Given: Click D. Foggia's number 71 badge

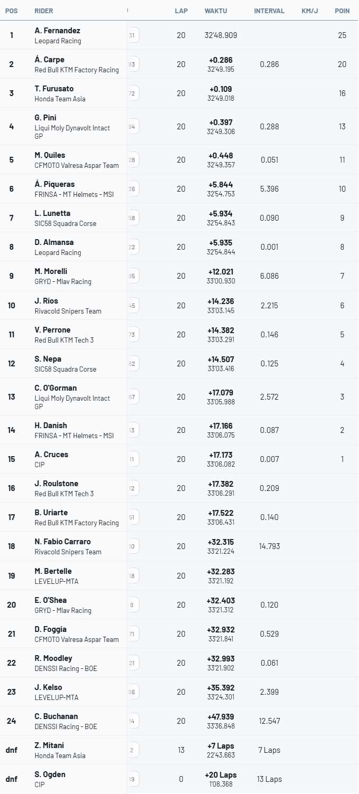Looking at the screenshot, I should pyautogui.click(x=132, y=634).
